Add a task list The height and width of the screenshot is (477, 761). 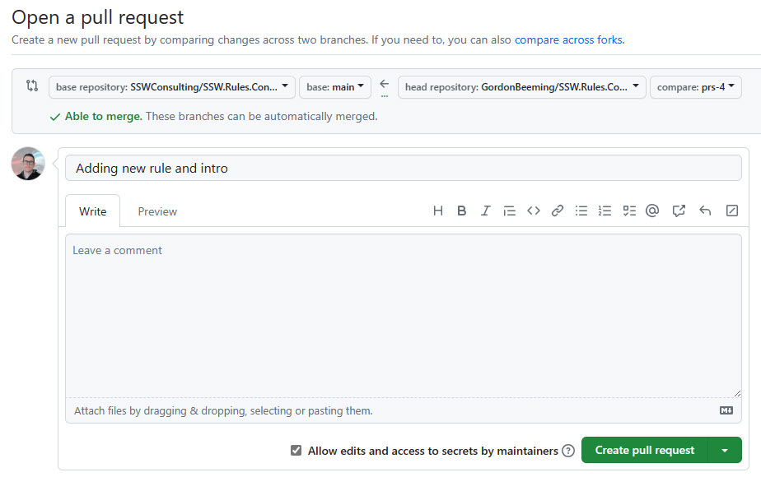629,211
